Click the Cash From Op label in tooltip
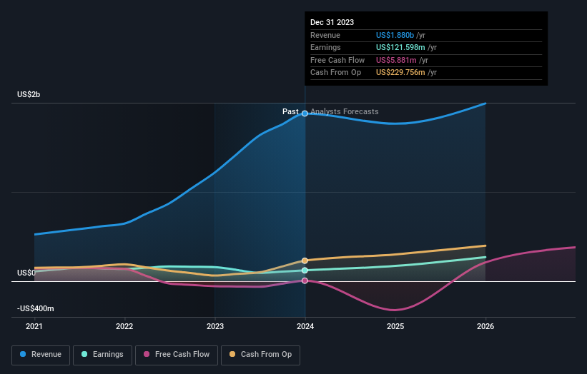 tap(336, 73)
